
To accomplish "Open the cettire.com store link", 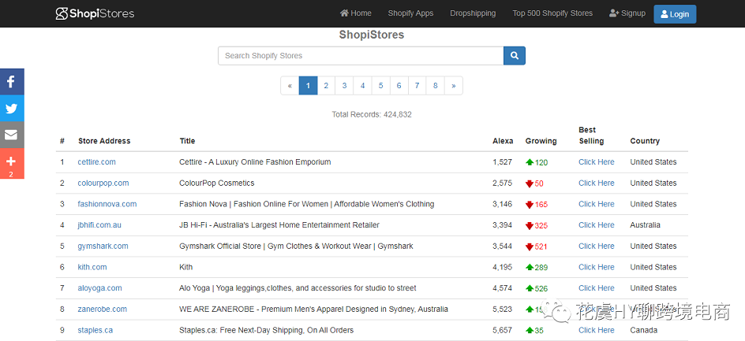I will pyautogui.click(x=96, y=162).
